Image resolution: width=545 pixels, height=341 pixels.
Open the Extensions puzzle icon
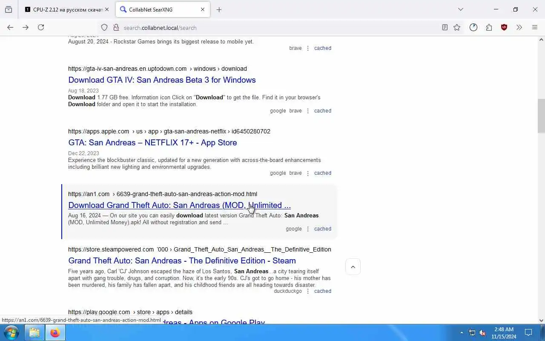[489, 27]
